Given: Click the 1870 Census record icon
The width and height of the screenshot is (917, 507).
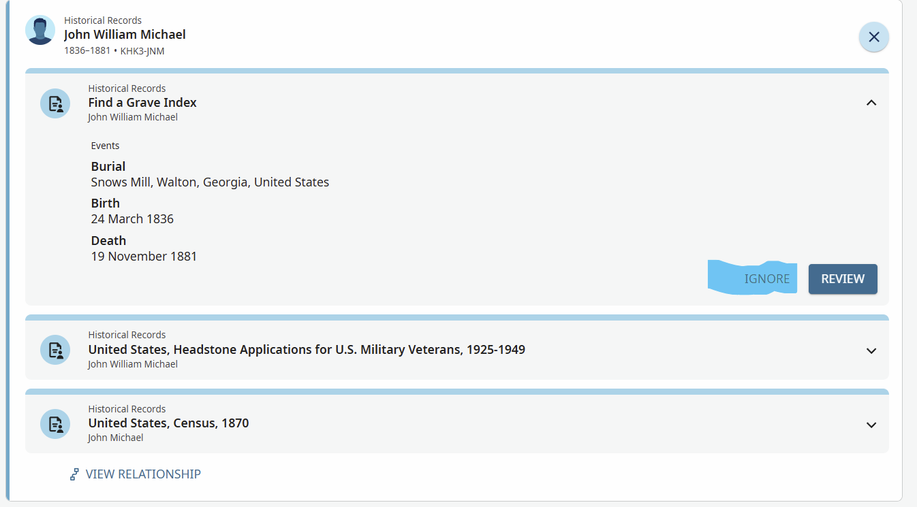Looking at the screenshot, I should pyautogui.click(x=55, y=424).
